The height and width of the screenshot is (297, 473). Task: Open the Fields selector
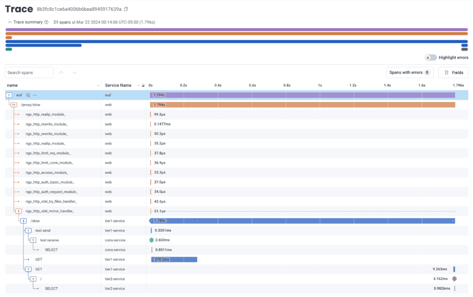[x=454, y=73]
